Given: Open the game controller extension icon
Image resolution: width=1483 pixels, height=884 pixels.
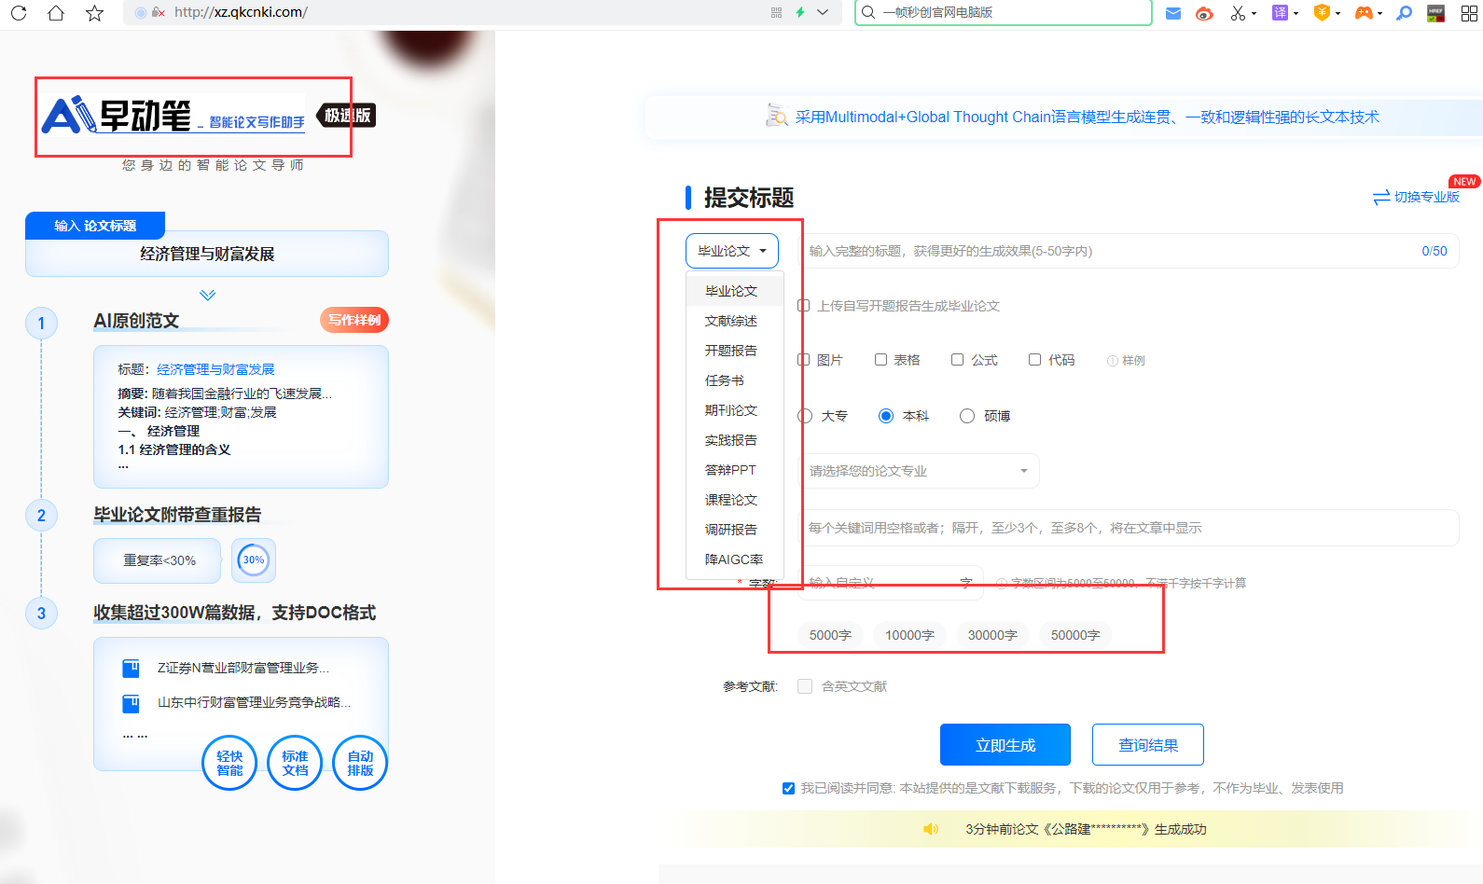Looking at the screenshot, I should pyautogui.click(x=1364, y=13).
